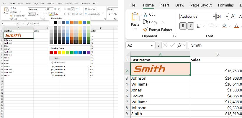Viewport: 242px width, 118px height.
Task: Open More Colors from the fill palette
Action: tap(59, 63)
